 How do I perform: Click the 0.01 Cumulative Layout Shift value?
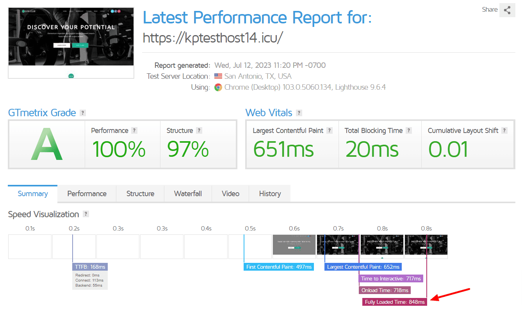[x=448, y=149]
